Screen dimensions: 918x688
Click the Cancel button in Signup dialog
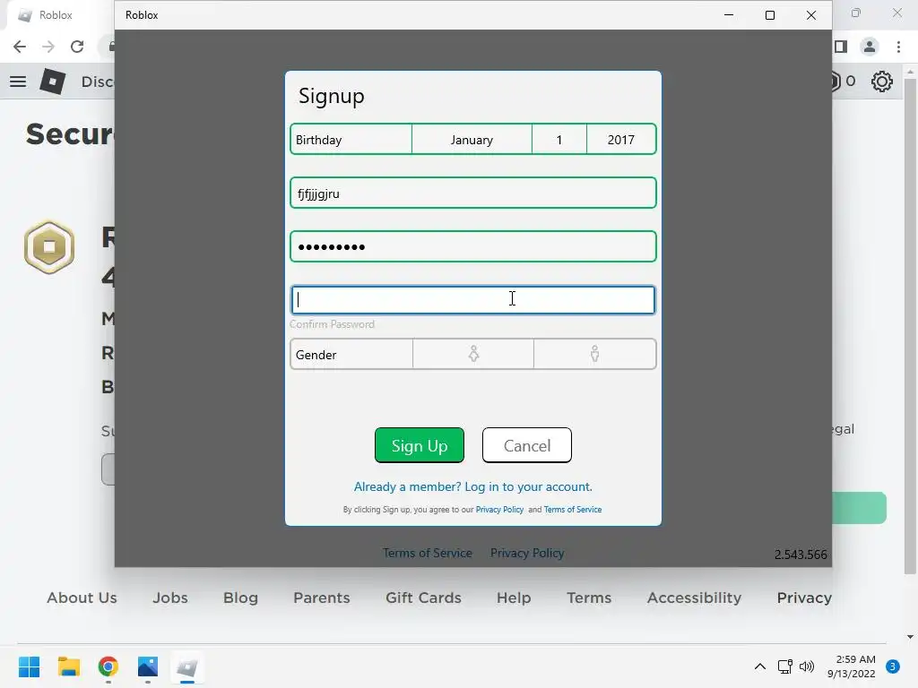pos(527,445)
